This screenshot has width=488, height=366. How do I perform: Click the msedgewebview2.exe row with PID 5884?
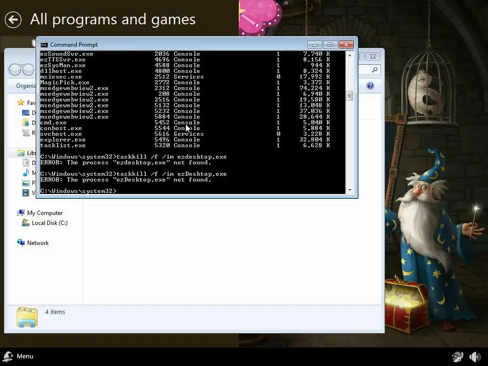pos(185,117)
